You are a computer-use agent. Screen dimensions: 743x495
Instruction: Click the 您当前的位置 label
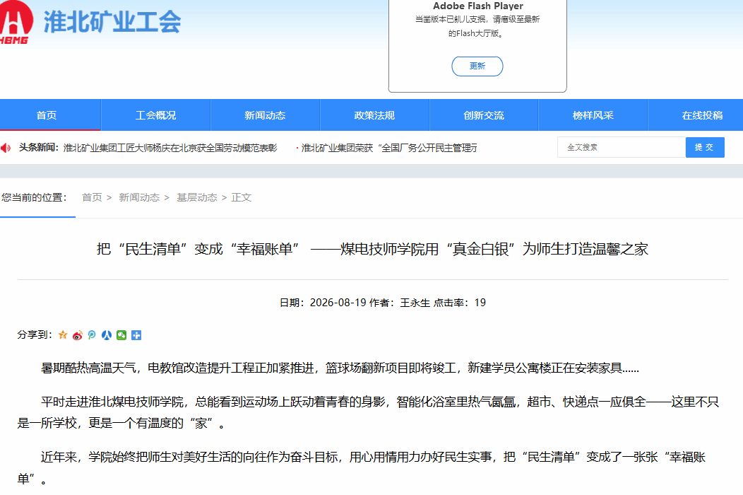click(34, 197)
